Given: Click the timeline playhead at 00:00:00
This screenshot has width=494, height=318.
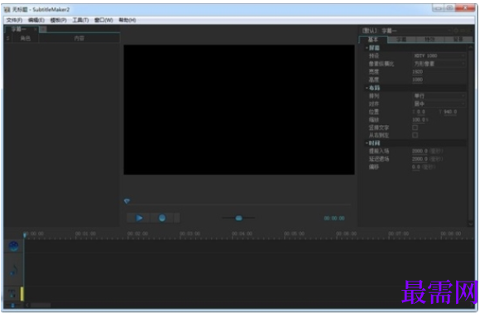Looking at the screenshot, I should click(x=25, y=235).
